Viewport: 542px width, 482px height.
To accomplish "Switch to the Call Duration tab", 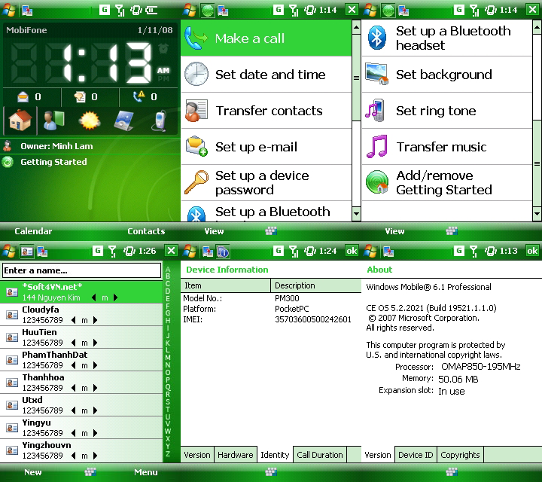I will 320,455.
